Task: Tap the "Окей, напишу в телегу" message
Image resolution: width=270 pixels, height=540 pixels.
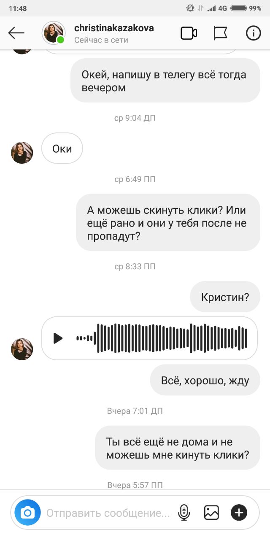Action: [165, 80]
